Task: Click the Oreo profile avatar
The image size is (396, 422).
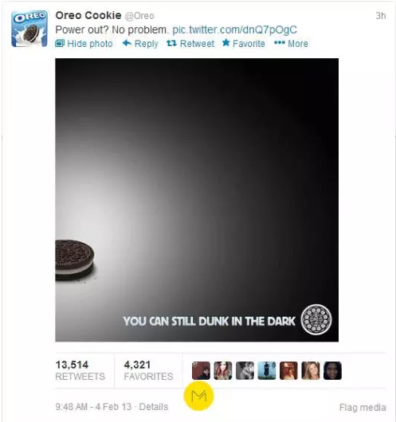Action: point(29,29)
